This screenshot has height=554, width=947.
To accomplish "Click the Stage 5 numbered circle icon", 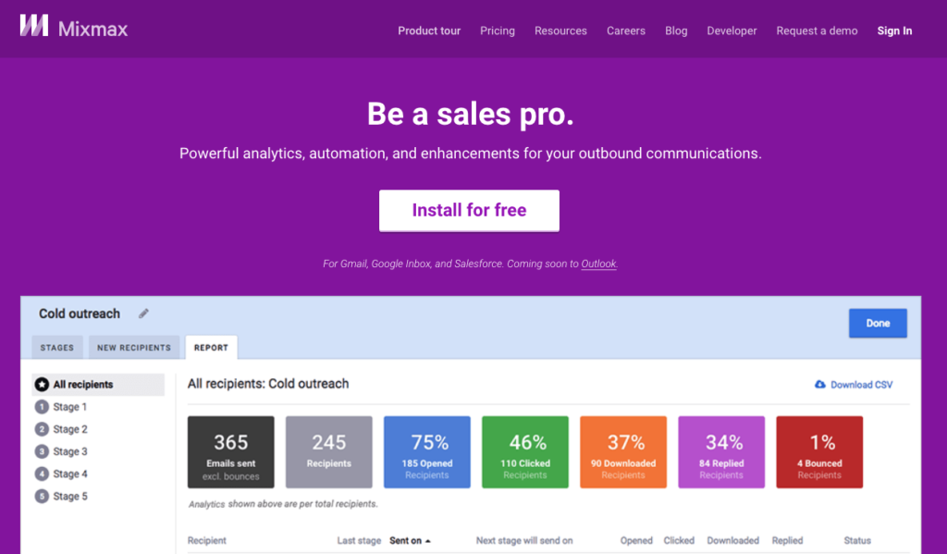I will [x=41, y=496].
